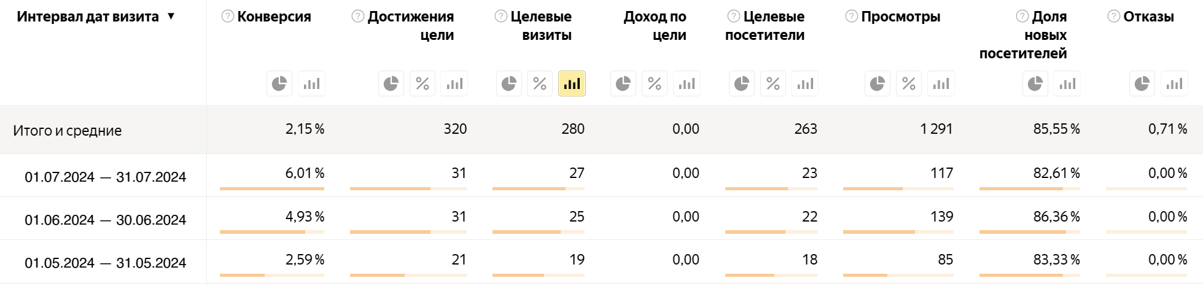Select row 01.06.2024 — 30.06.2024

105,220
